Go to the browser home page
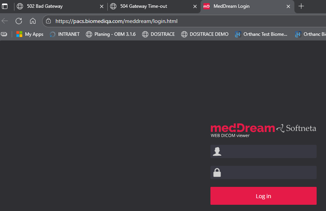Viewport: 326px width, 211px height. [x=33, y=21]
